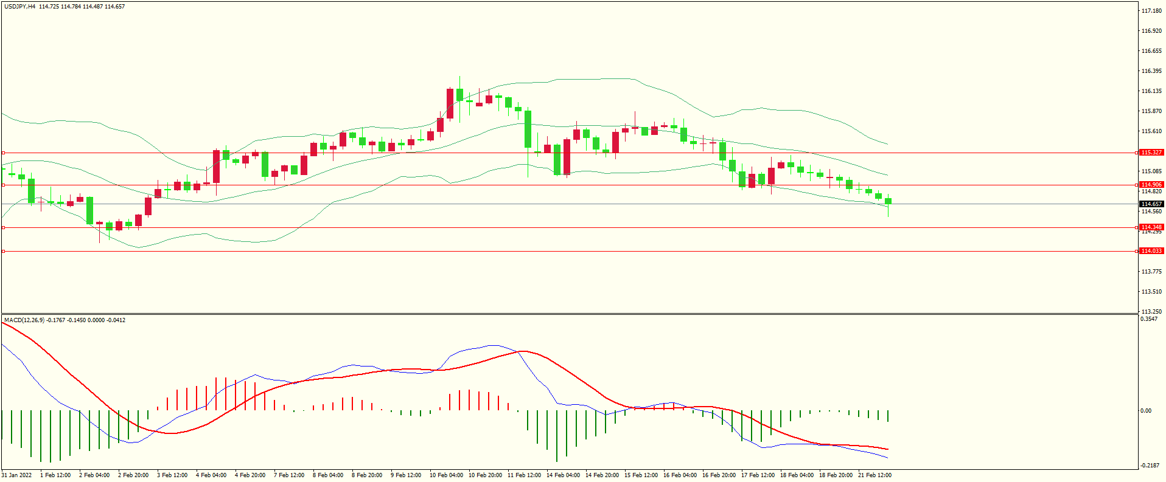Click the 113.250 price scale value
The height and width of the screenshot is (482, 1166).
(x=1151, y=312)
